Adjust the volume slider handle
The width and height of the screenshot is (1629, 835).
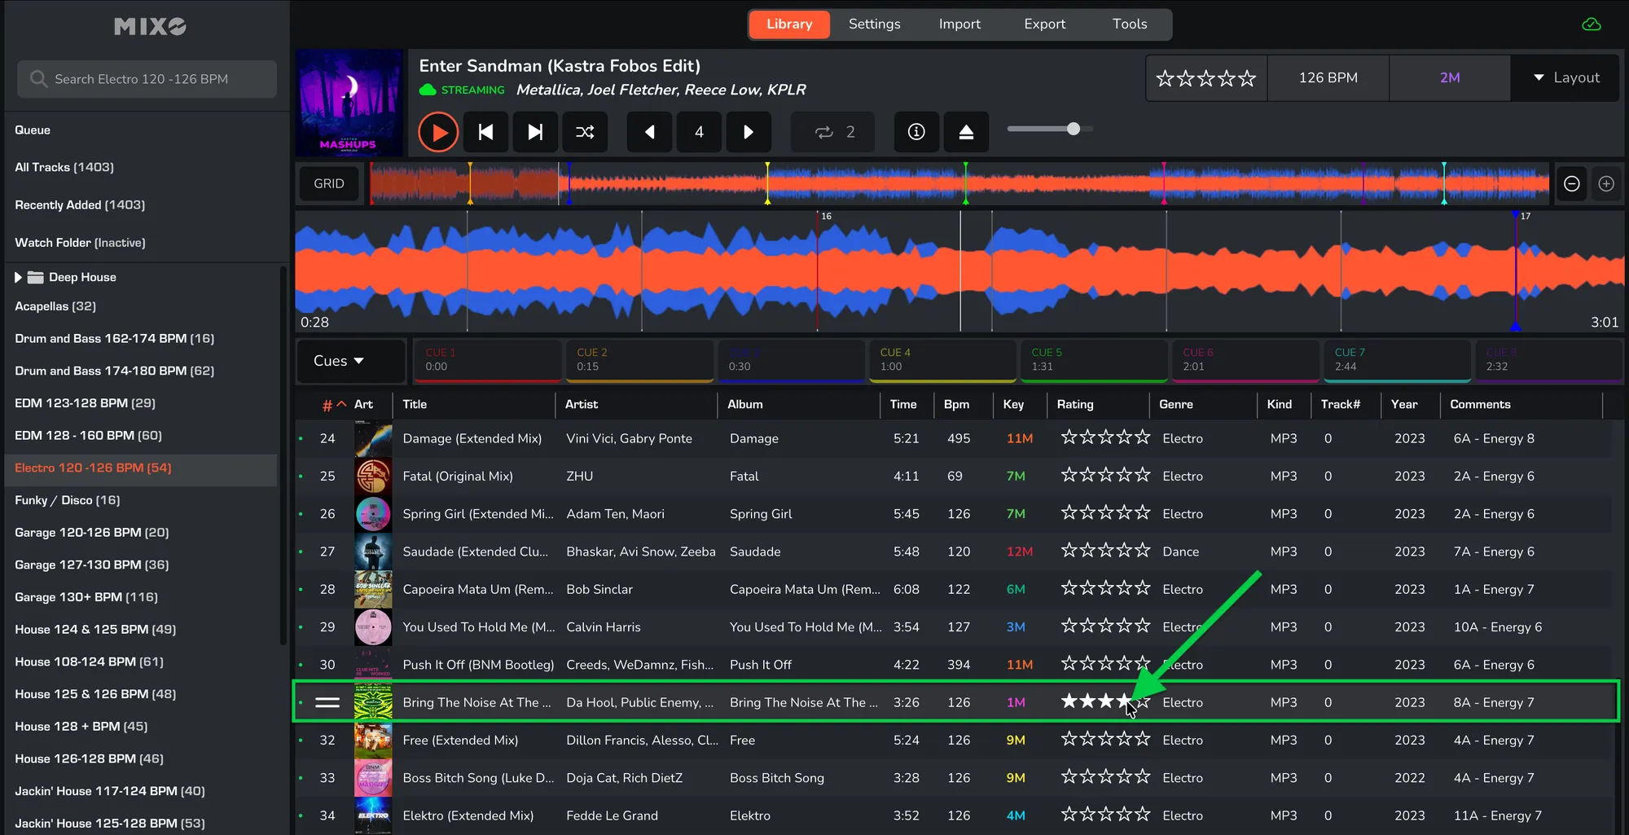click(x=1074, y=129)
